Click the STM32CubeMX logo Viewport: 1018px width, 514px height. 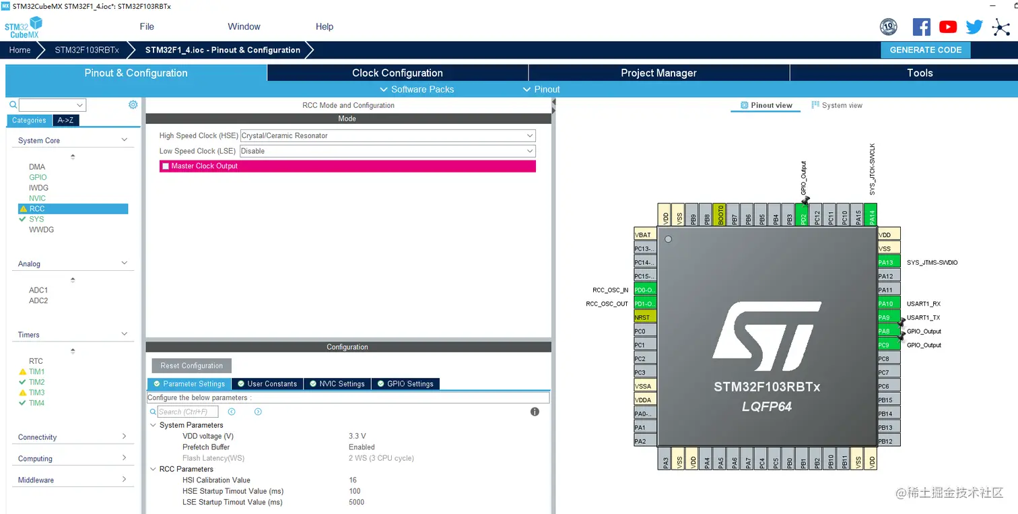[24, 27]
